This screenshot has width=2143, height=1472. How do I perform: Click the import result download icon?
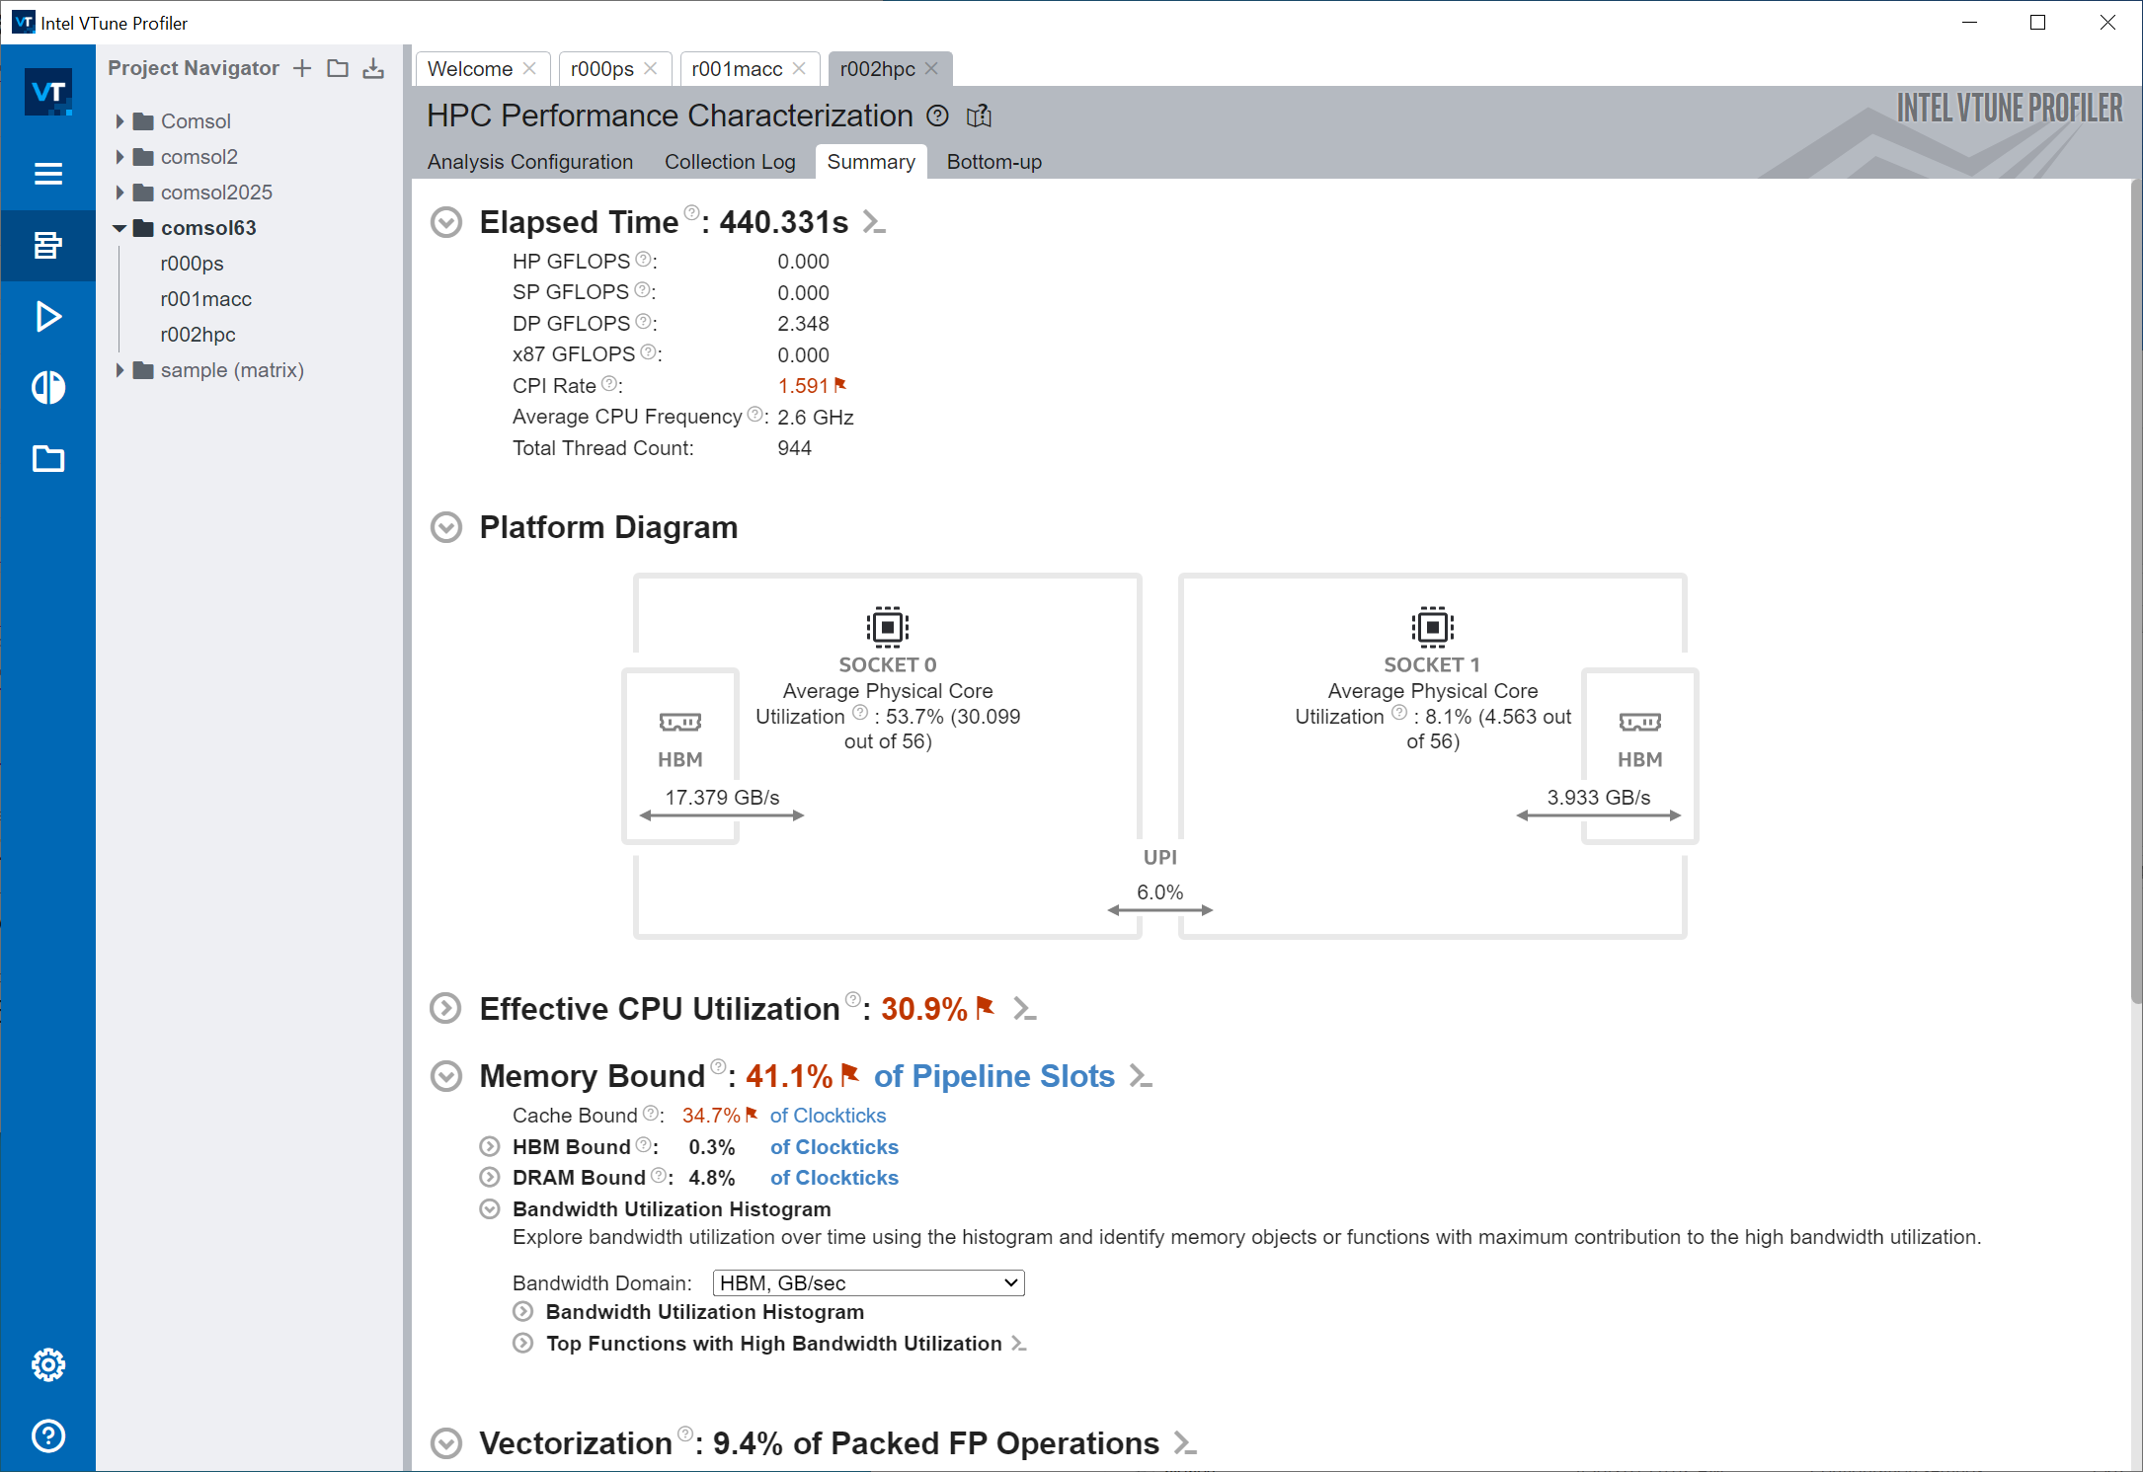pyautogui.click(x=373, y=68)
